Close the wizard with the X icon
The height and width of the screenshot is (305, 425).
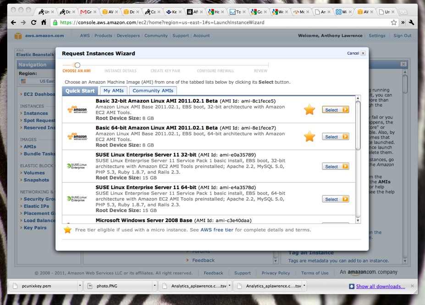point(363,53)
